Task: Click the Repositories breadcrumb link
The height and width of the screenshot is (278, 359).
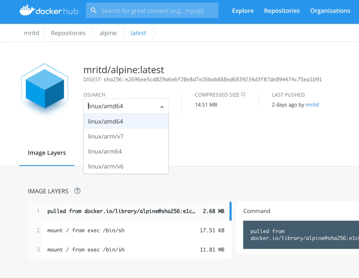Action: 68,33
